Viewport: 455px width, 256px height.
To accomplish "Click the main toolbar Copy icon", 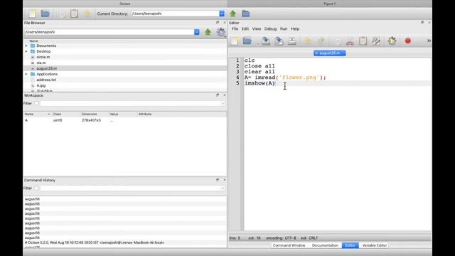I will 62,14.
